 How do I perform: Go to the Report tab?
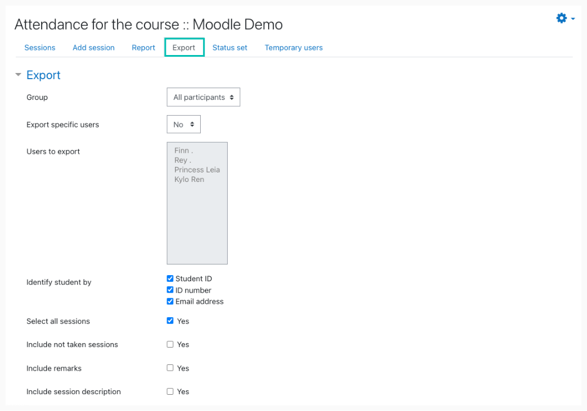[x=143, y=48]
